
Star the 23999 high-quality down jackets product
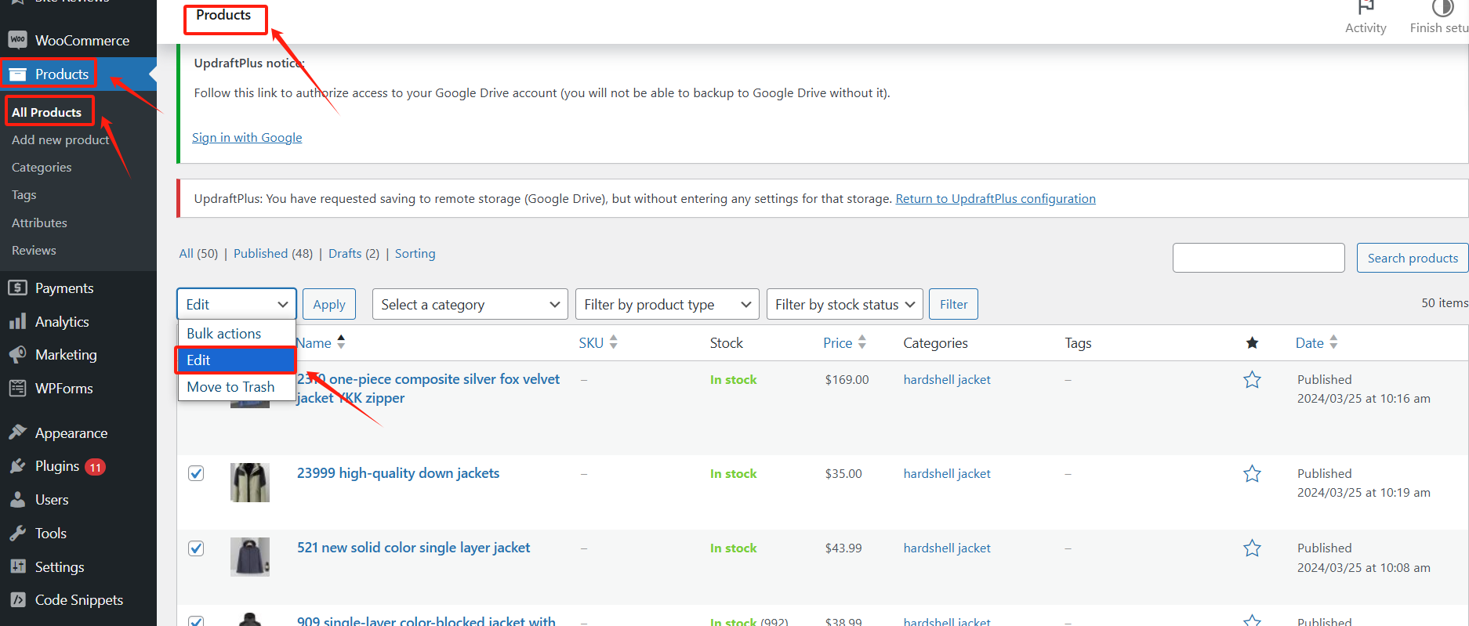pos(1252,474)
